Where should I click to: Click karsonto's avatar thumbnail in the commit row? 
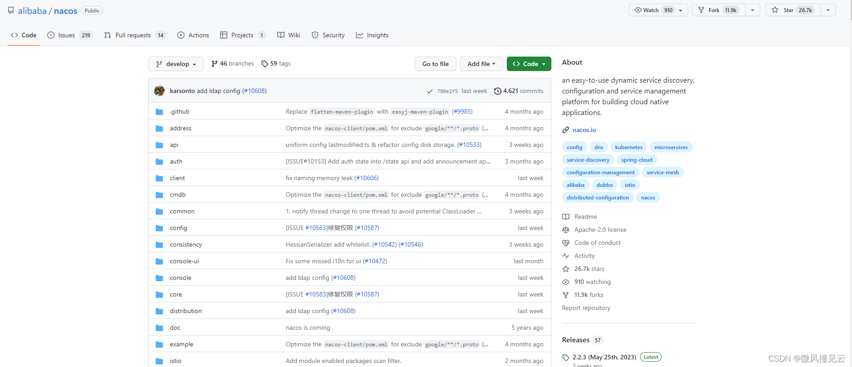159,91
